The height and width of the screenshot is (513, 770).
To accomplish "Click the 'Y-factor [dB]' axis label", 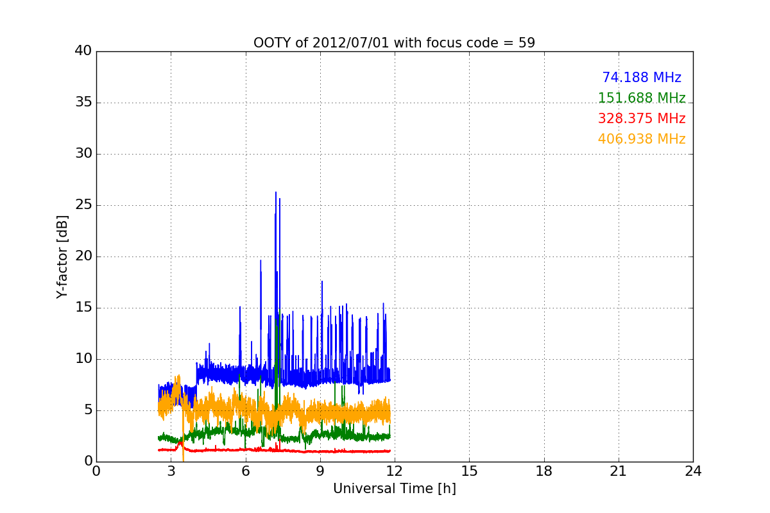I will click(62, 256).
